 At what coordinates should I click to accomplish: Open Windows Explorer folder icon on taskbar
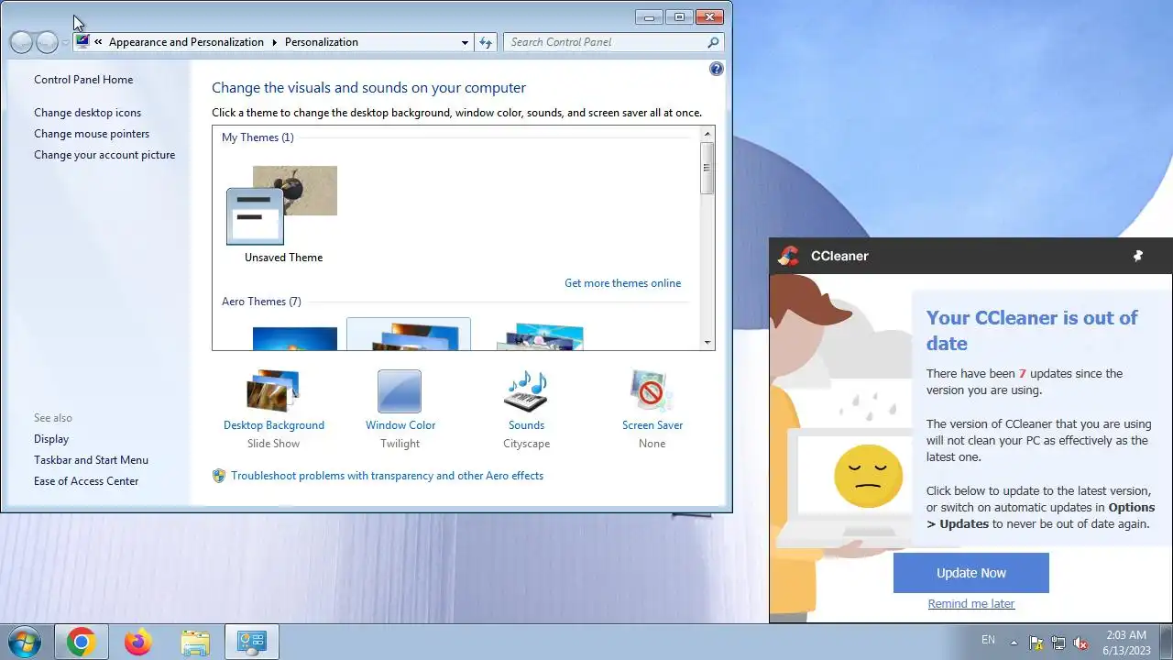195,643
